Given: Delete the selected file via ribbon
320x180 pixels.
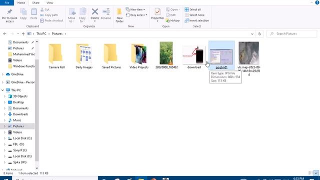Looking at the screenshot, I should [x=94, y=15].
